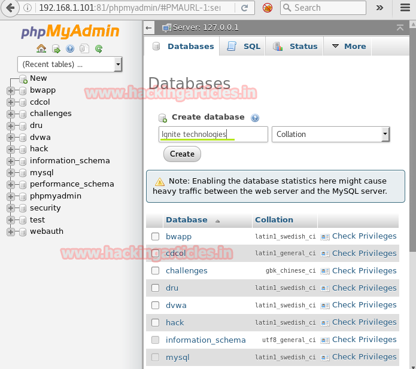Viewport: 416px width, 369px height.
Task: Collapse top header with up-arrow icon
Action: pyautogui.click(x=400, y=28)
